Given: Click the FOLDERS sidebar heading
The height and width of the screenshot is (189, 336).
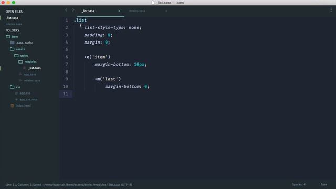Looking at the screenshot, I should point(12,30).
